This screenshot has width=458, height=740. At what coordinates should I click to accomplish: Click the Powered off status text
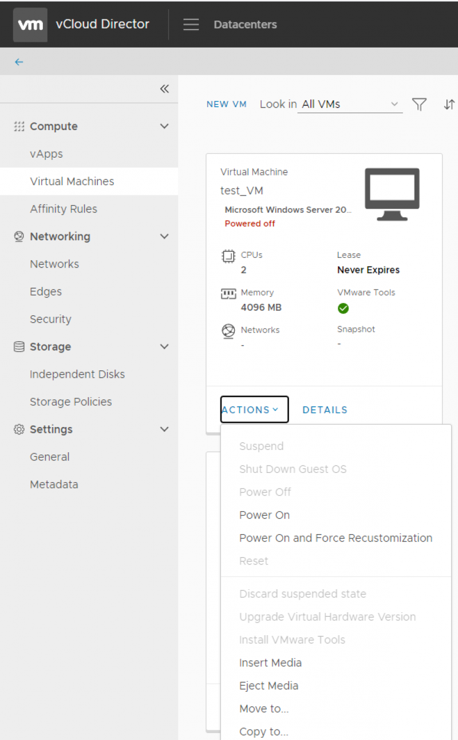tap(250, 224)
